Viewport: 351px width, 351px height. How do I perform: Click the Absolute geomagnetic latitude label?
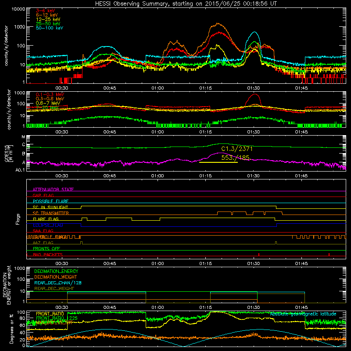point(303,314)
